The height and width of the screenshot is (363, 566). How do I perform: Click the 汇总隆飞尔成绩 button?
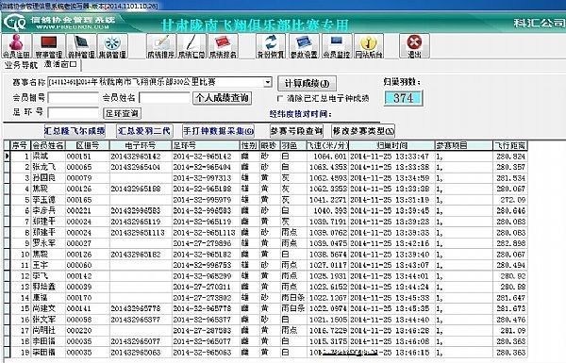75,131
